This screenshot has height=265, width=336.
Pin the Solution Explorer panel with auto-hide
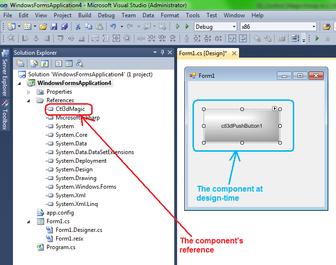[162, 53]
